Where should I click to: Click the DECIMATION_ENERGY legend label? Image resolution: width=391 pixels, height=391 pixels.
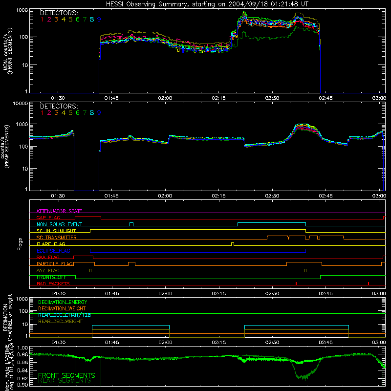click(63, 302)
